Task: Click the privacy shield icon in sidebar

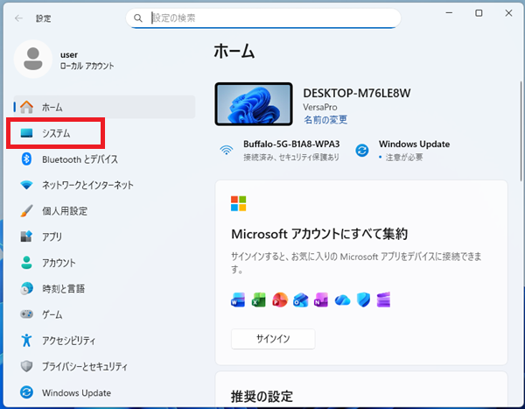Action: pyautogui.click(x=26, y=366)
